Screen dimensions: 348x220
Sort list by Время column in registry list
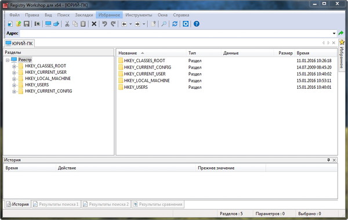click(316, 53)
